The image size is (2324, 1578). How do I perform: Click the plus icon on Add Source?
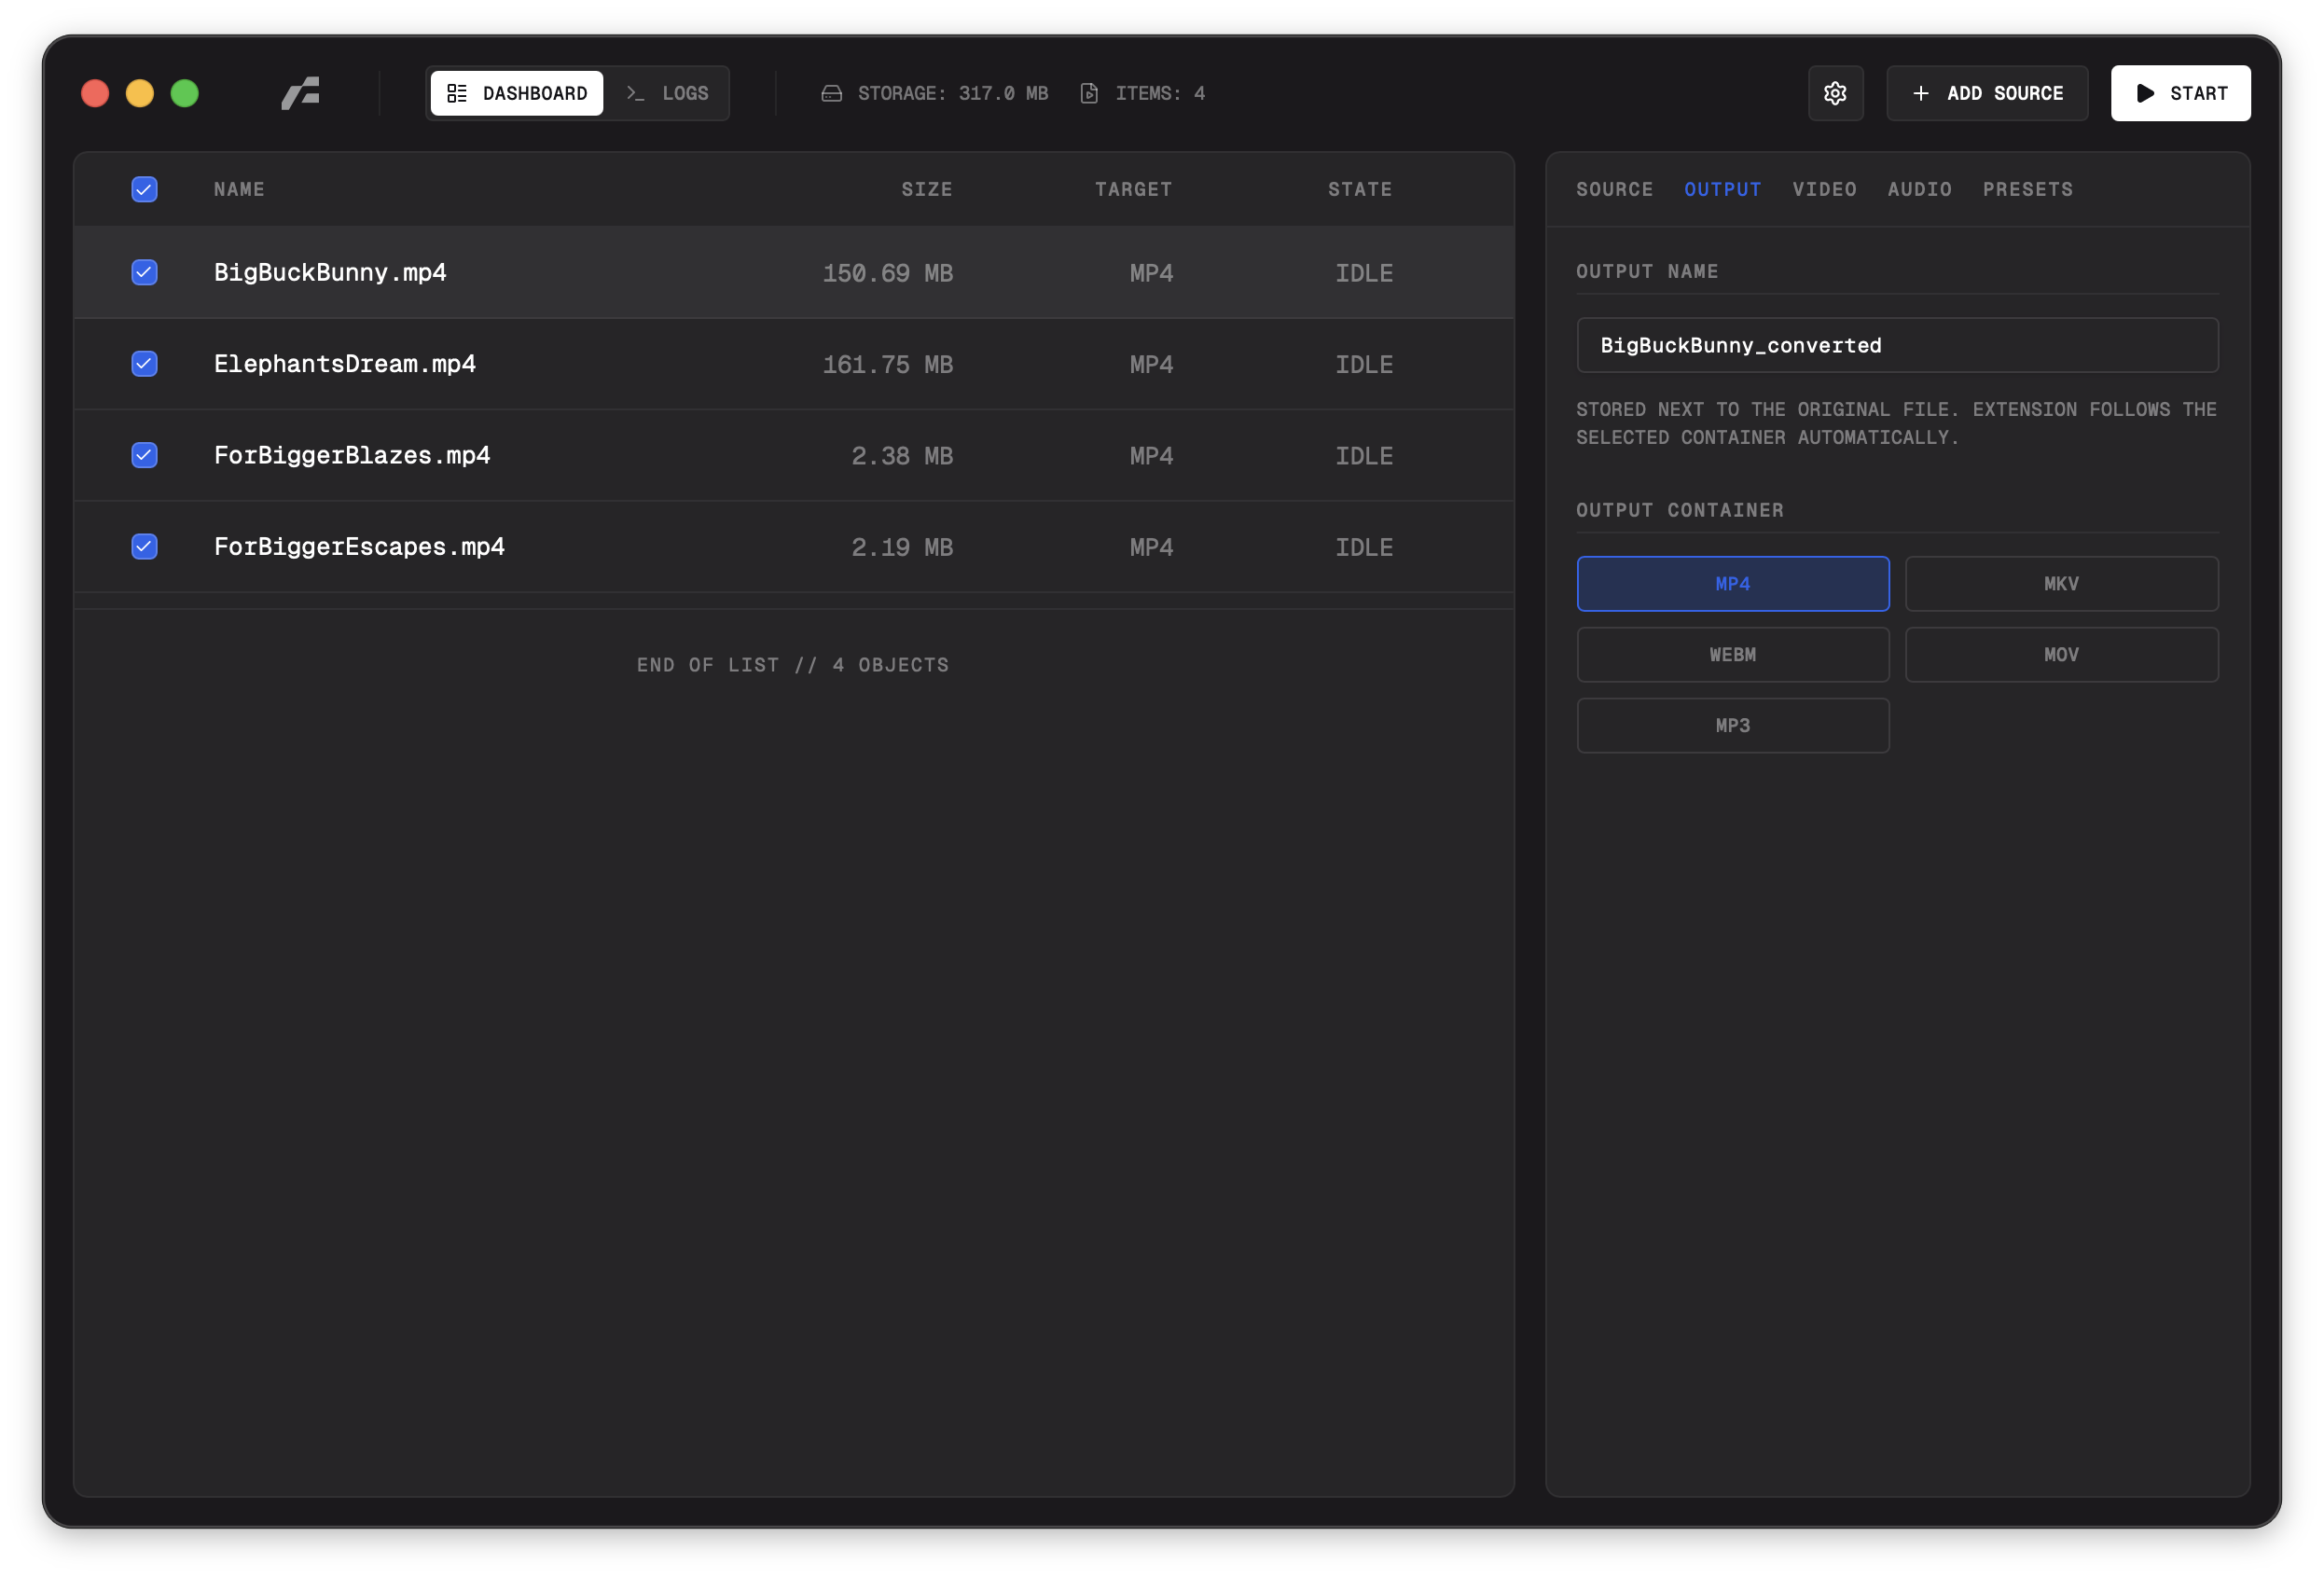(1921, 93)
